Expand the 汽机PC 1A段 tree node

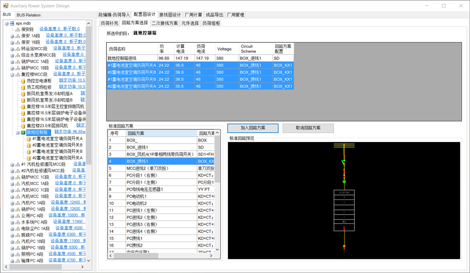pos(12,203)
